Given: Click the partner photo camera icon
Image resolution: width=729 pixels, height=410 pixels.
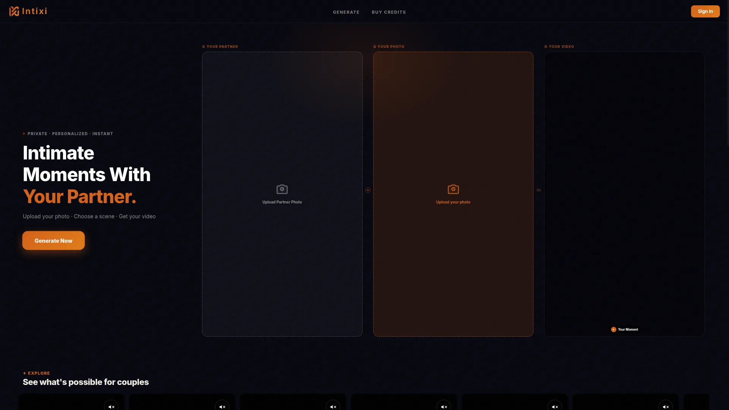Looking at the screenshot, I should [x=282, y=189].
